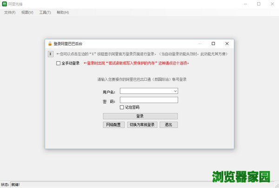Tick the 记住密码 checkbox

coord(122,107)
